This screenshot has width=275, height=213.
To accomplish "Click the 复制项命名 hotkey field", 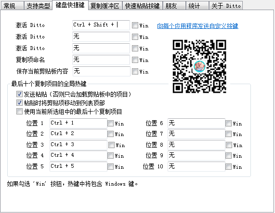I will click(x=101, y=60).
